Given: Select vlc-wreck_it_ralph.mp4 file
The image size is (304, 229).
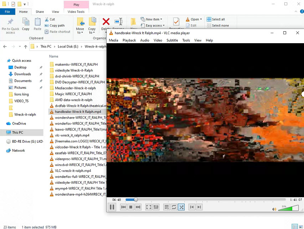Looking at the screenshot, I should pos(72,135).
